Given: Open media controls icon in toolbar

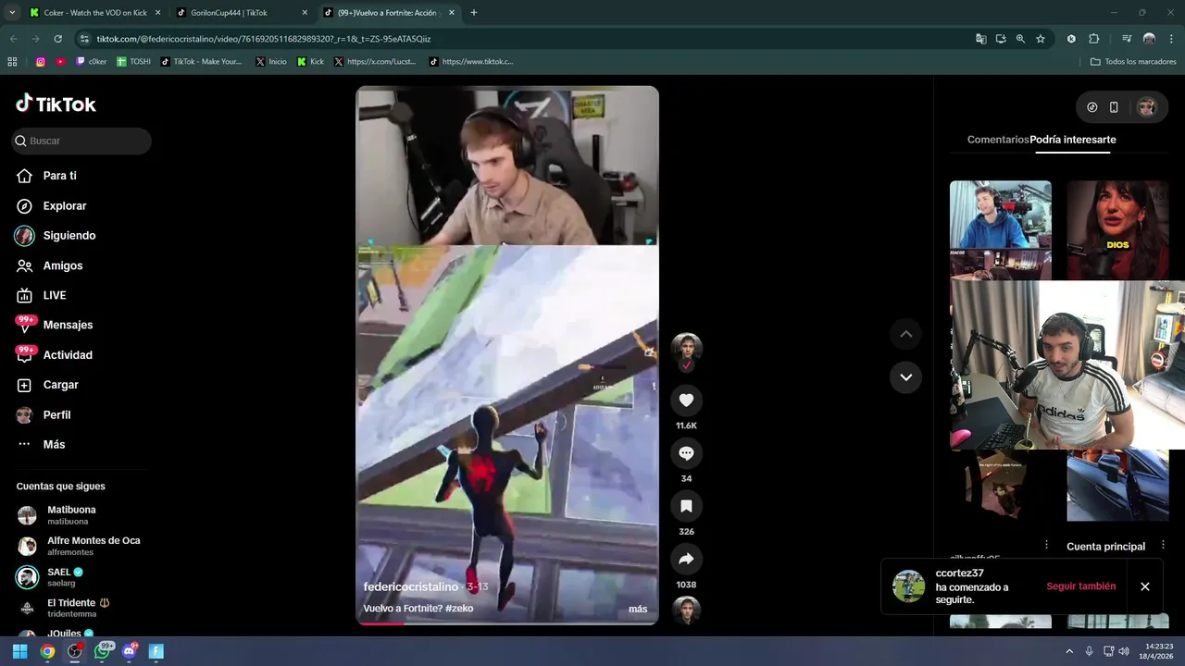Looking at the screenshot, I should [1126, 39].
